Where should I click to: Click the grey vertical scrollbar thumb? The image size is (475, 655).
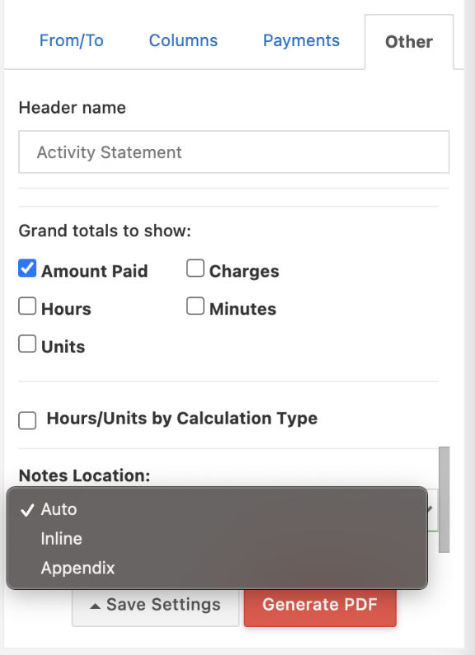[444, 499]
